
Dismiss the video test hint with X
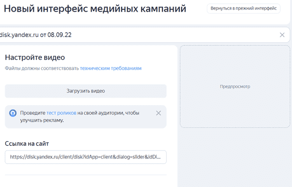tap(158, 113)
